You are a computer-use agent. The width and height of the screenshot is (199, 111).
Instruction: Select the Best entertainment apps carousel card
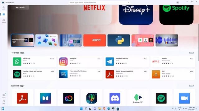(22, 40)
